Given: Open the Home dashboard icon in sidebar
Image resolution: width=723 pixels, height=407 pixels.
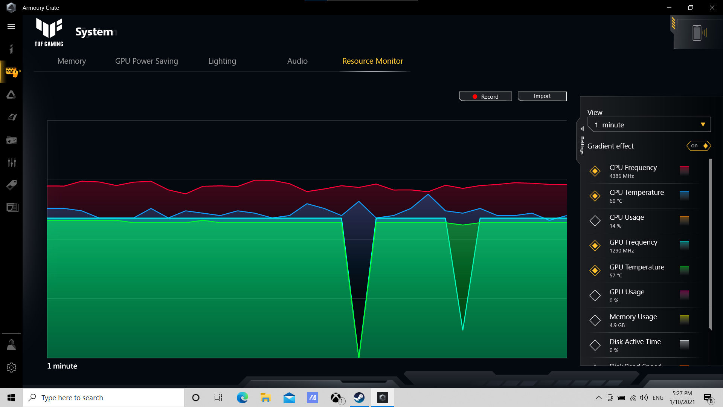Looking at the screenshot, I should pyautogui.click(x=11, y=49).
